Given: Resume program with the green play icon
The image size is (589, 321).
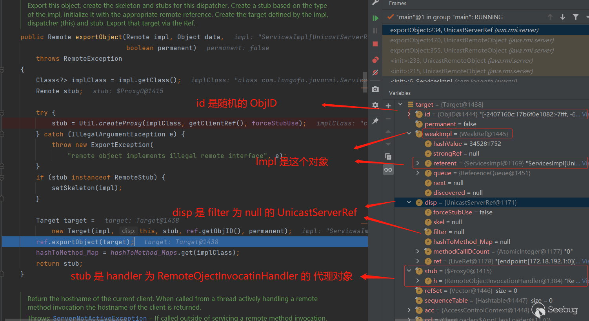Looking at the screenshot, I should 375,18.
